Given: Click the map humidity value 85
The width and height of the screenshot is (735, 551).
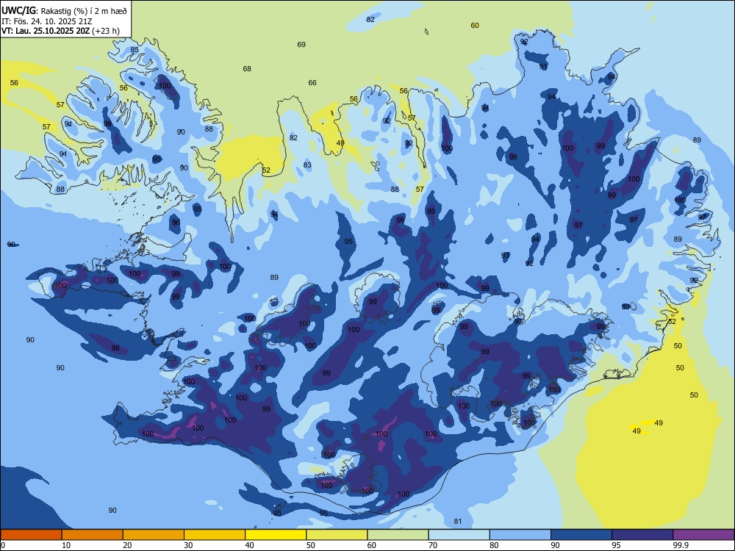Looking at the screenshot, I should coord(135,50).
